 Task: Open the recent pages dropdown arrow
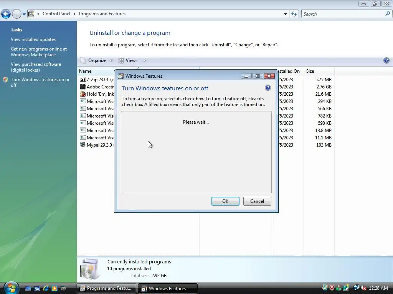point(24,14)
